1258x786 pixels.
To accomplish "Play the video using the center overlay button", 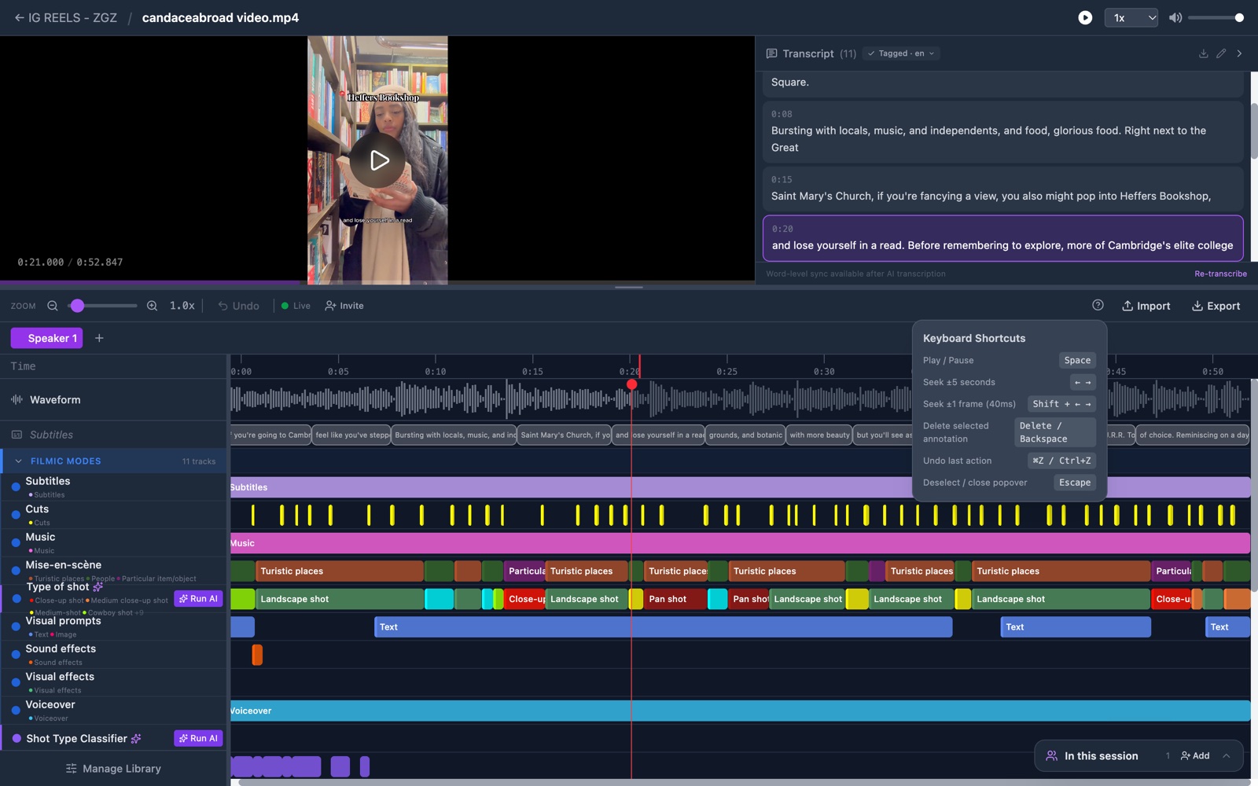I will pyautogui.click(x=378, y=160).
